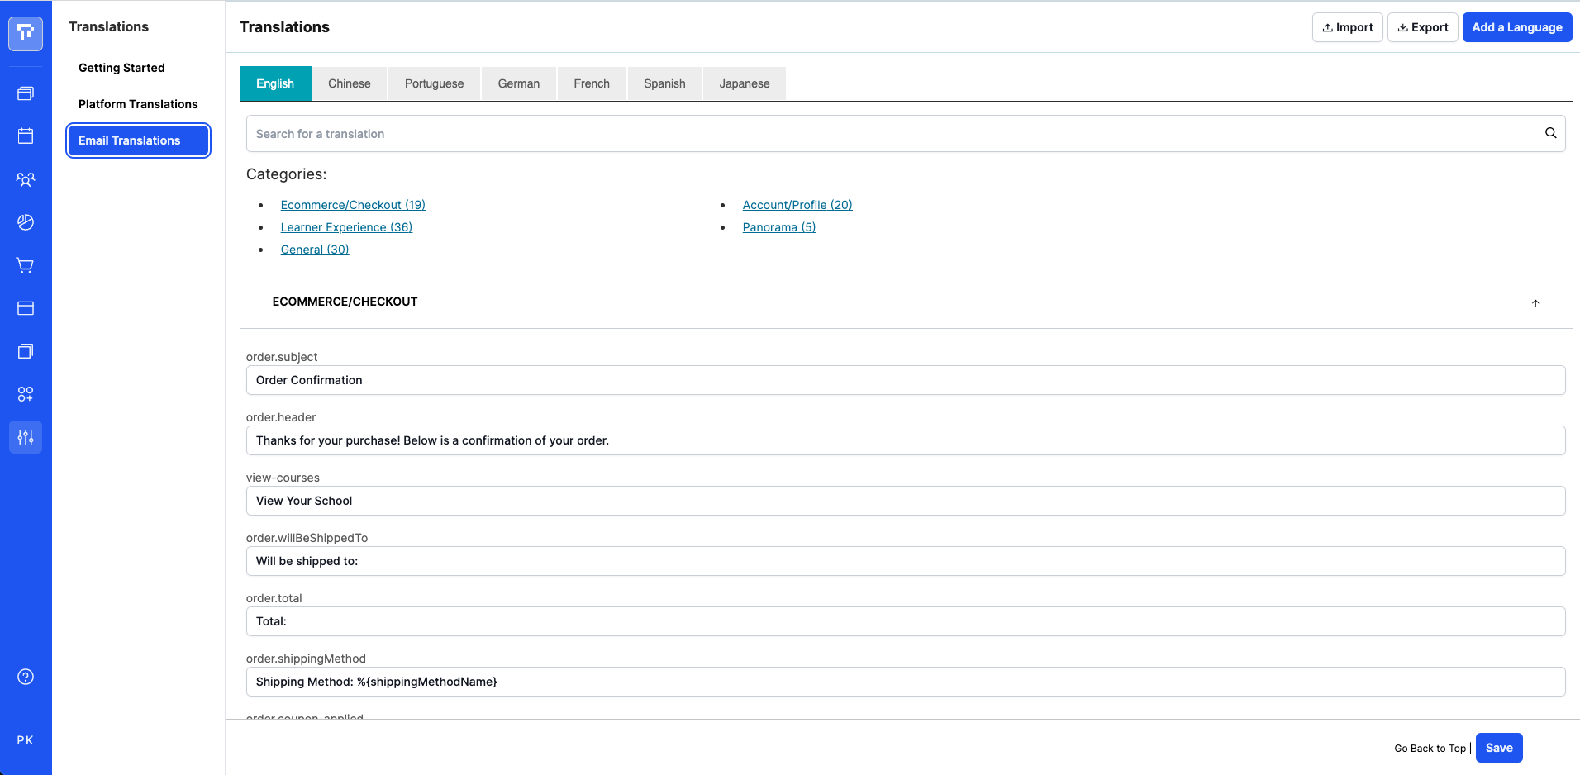
Task: Edit the view-courses View Your School field
Action: (x=906, y=501)
